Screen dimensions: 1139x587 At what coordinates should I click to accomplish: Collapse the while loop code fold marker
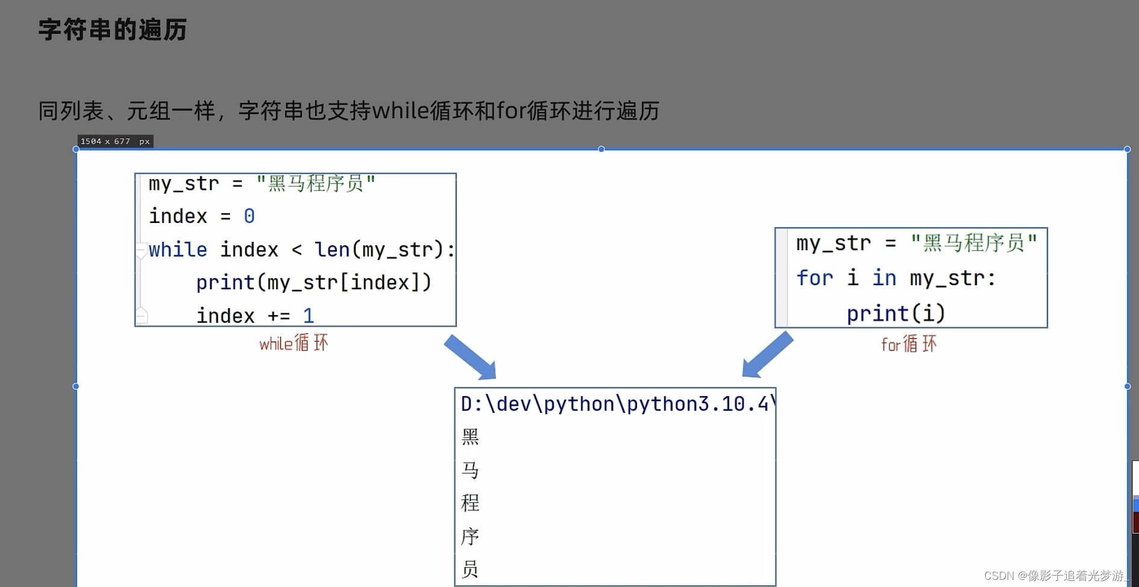[x=140, y=250]
